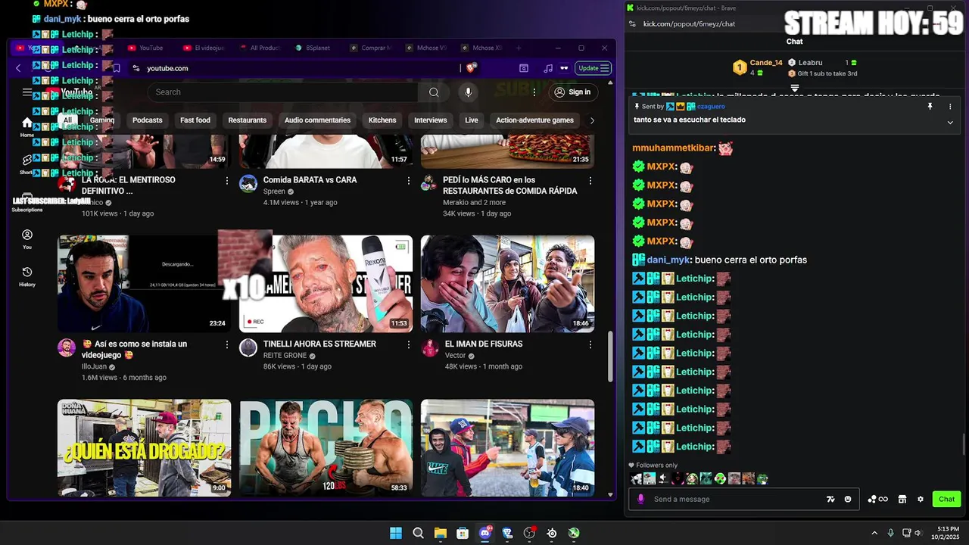This screenshot has width=969, height=545.
Task: Click the YouTube Sign in button
Action: point(573,92)
